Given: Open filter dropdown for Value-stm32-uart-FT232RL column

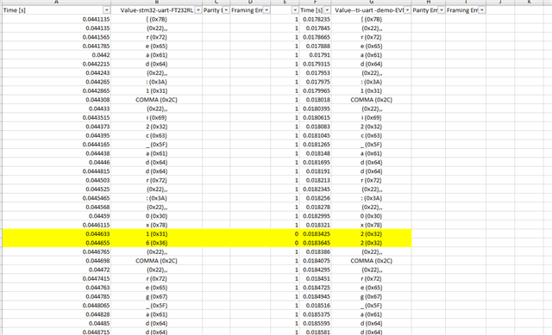Looking at the screenshot, I should (x=198, y=10).
